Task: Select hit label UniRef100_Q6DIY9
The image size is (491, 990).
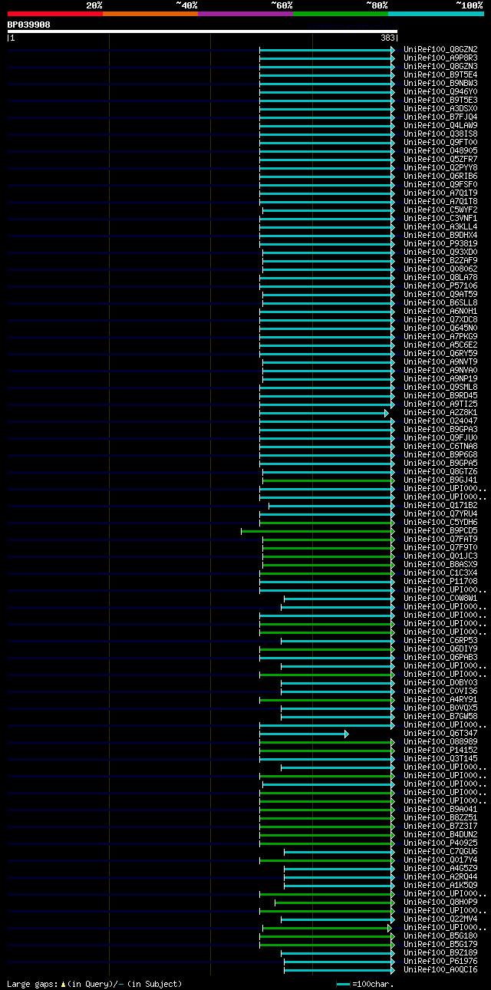Action: (440, 648)
